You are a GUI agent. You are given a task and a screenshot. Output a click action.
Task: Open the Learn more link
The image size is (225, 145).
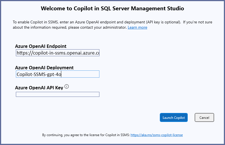tap(137, 27)
